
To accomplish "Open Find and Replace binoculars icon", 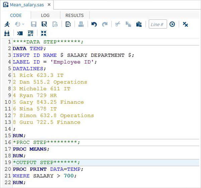I will point(7,33).
